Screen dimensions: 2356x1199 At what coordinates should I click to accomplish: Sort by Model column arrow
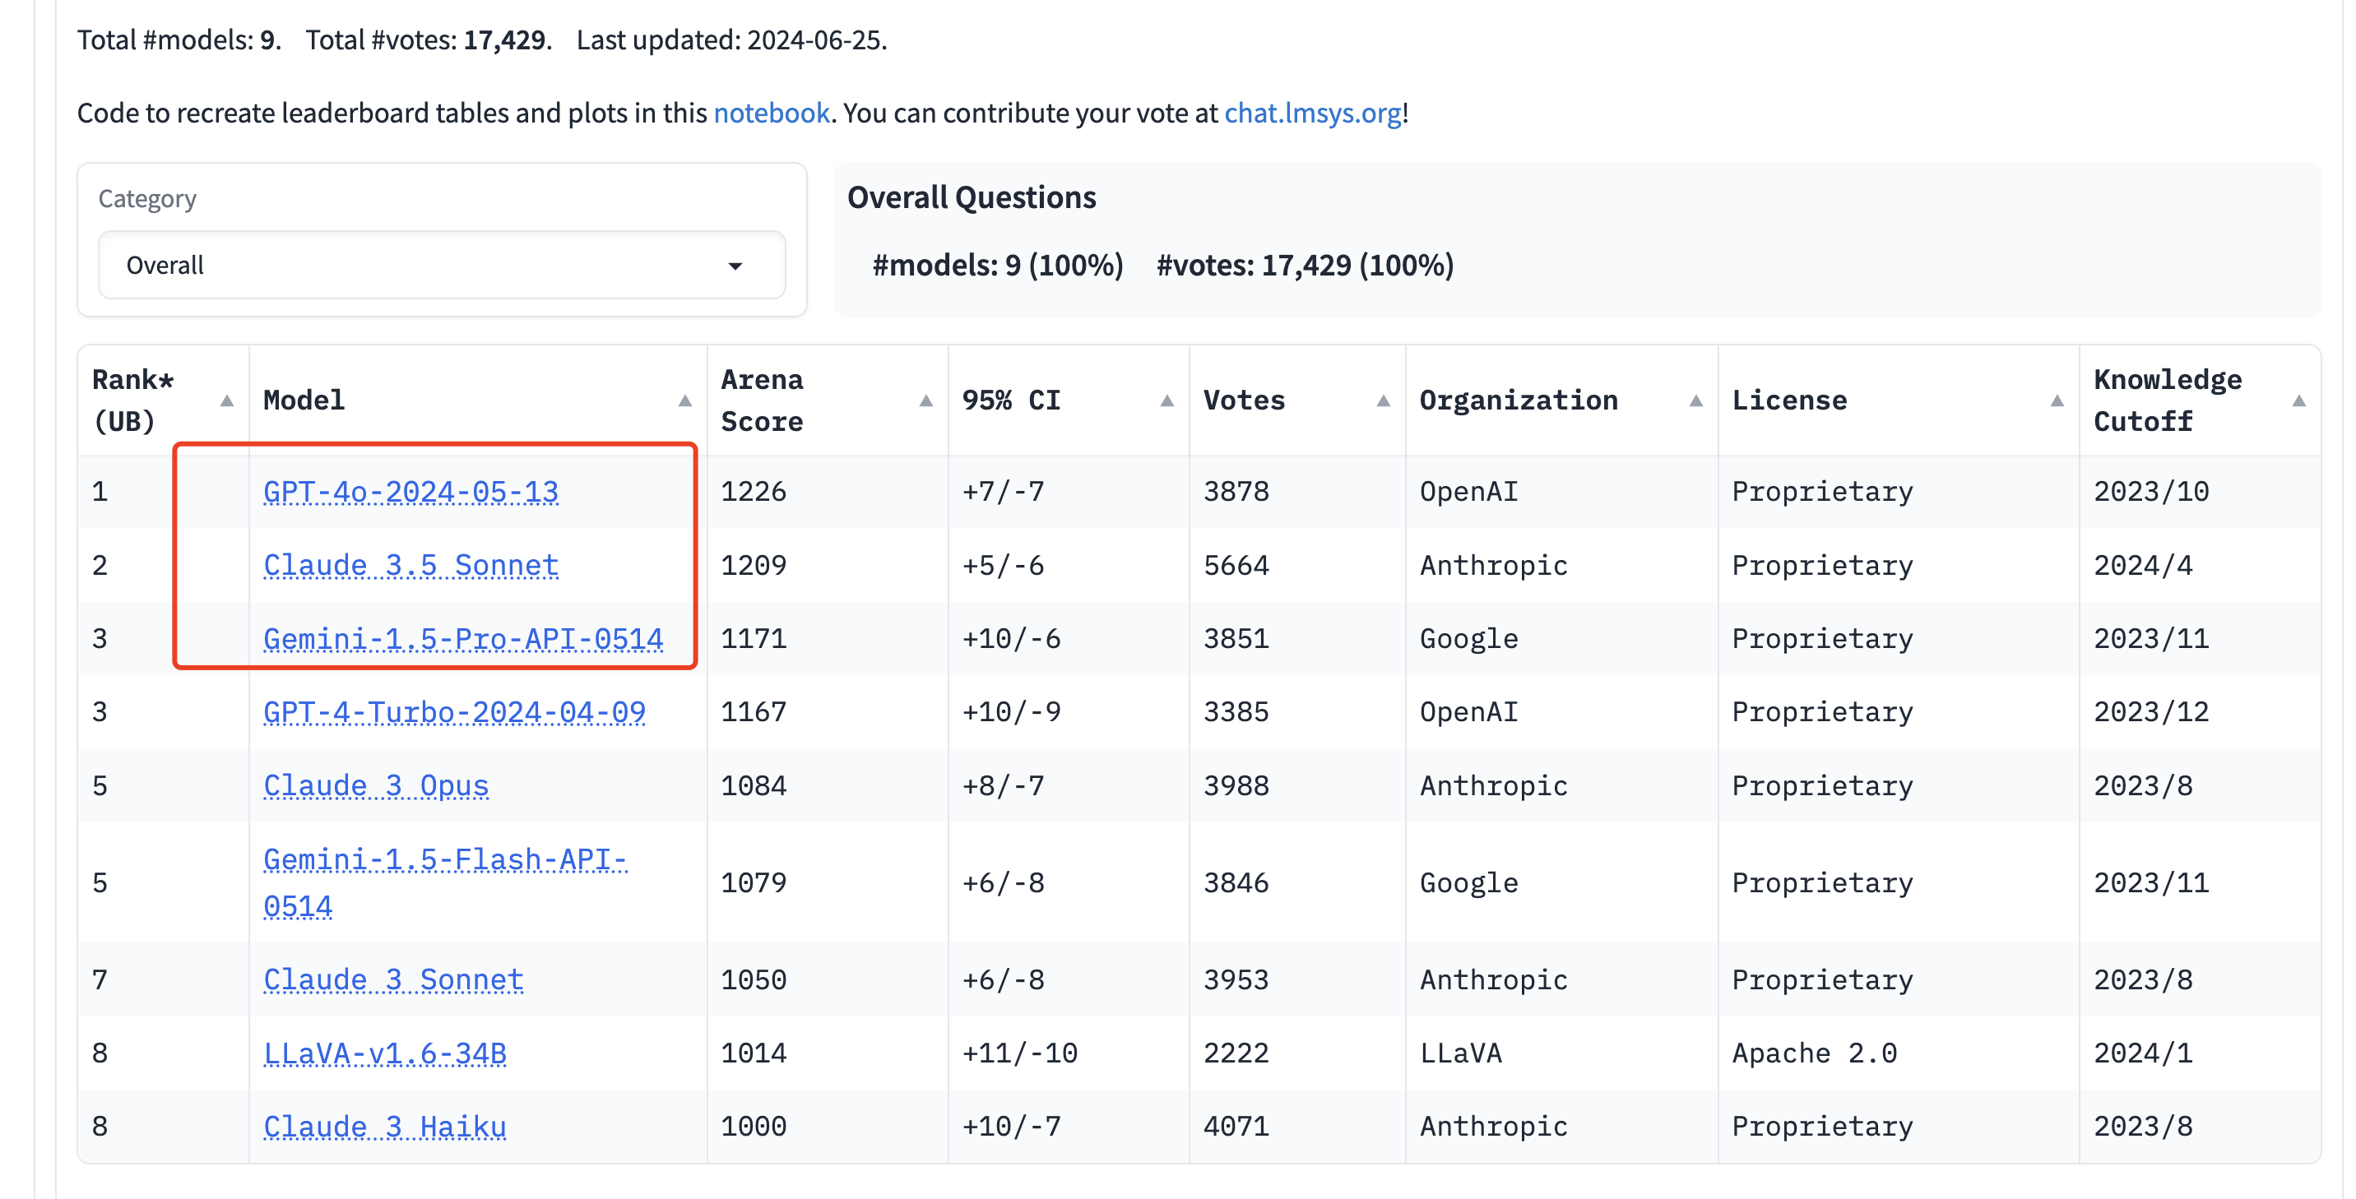click(x=685, y=400)
